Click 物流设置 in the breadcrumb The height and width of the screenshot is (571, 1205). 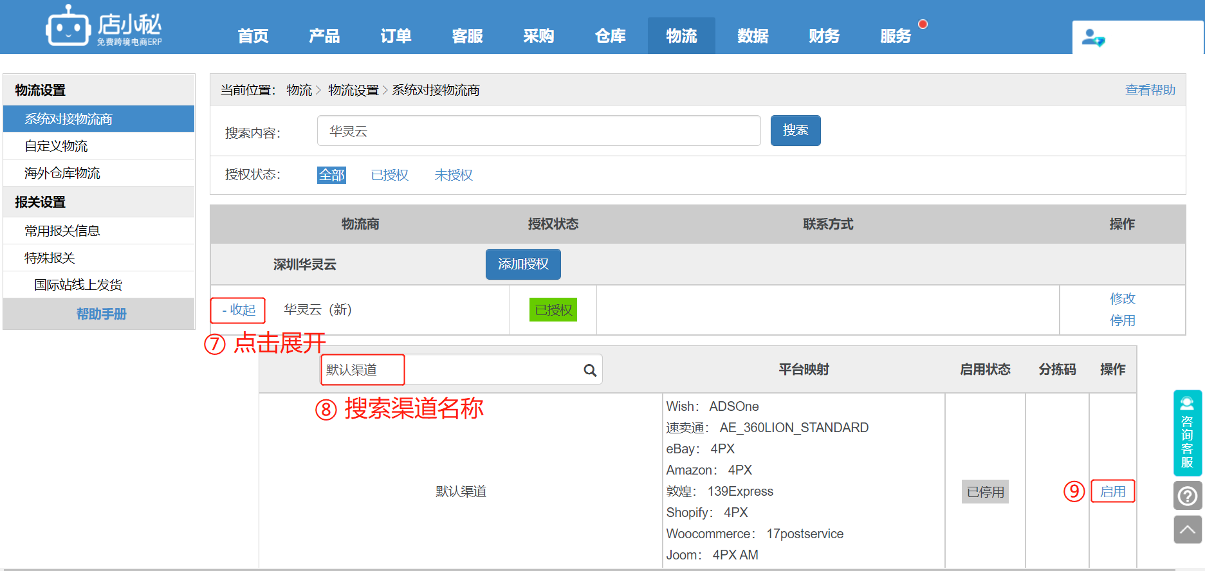pos(353,90)
